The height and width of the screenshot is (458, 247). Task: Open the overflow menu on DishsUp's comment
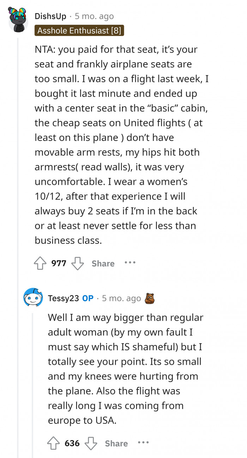(130, 263)
